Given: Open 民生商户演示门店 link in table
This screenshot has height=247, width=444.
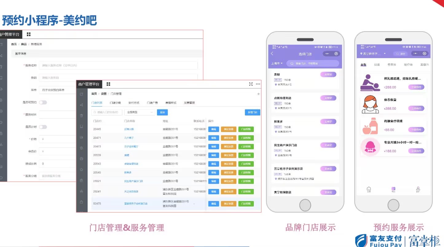Looking at the screenshot, I should point(133,181).
